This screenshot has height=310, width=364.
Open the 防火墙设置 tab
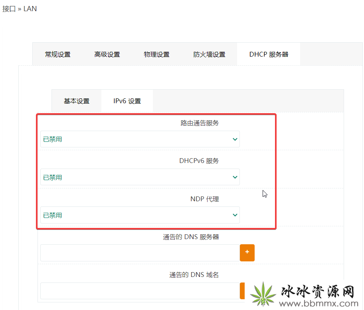pyautogui.click(x=209, y=54)
